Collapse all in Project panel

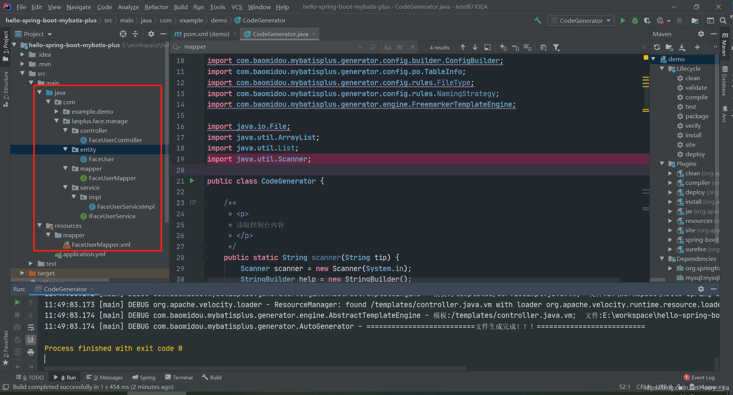point(135,34)
